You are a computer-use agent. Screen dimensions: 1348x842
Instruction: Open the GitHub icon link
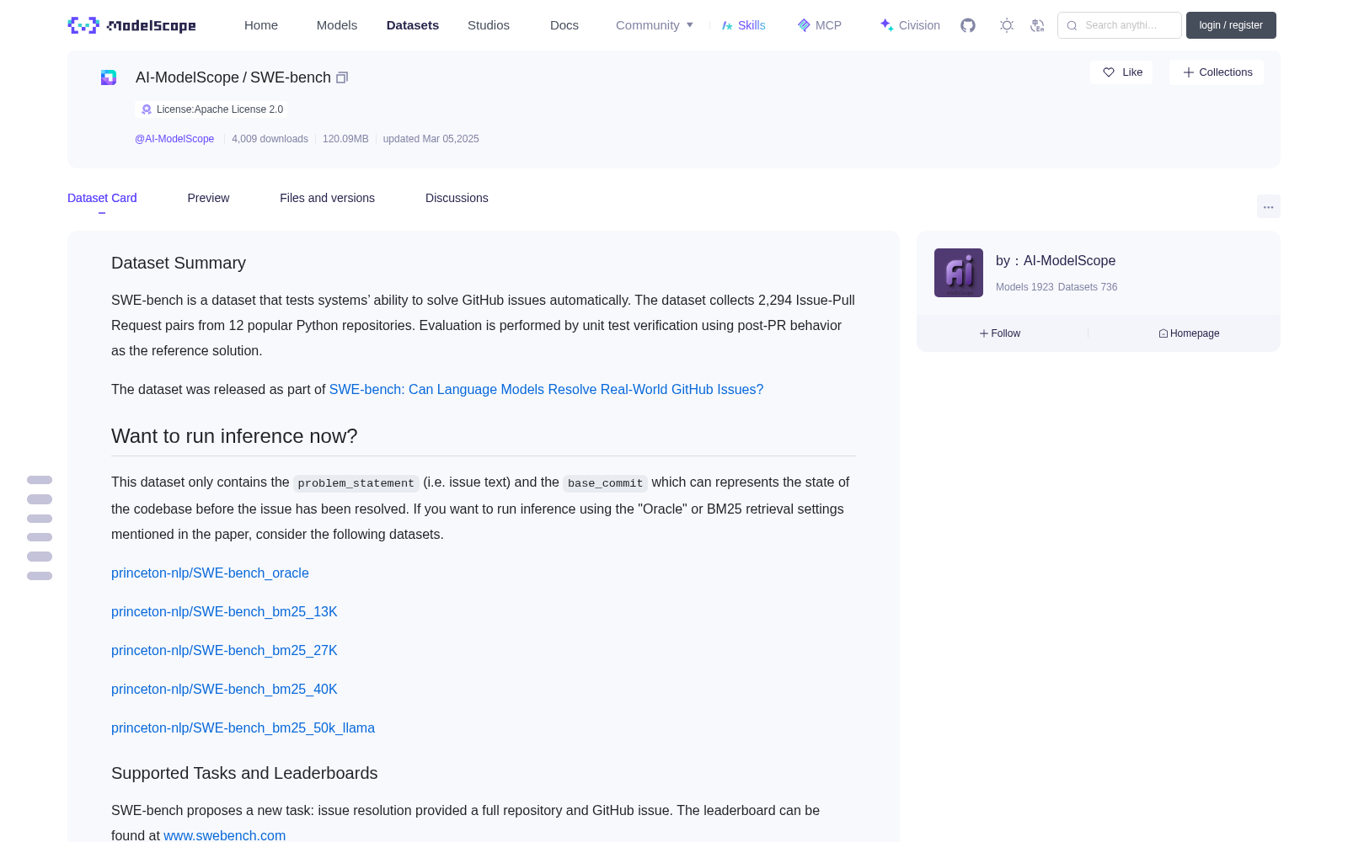(x=968, y=25)
